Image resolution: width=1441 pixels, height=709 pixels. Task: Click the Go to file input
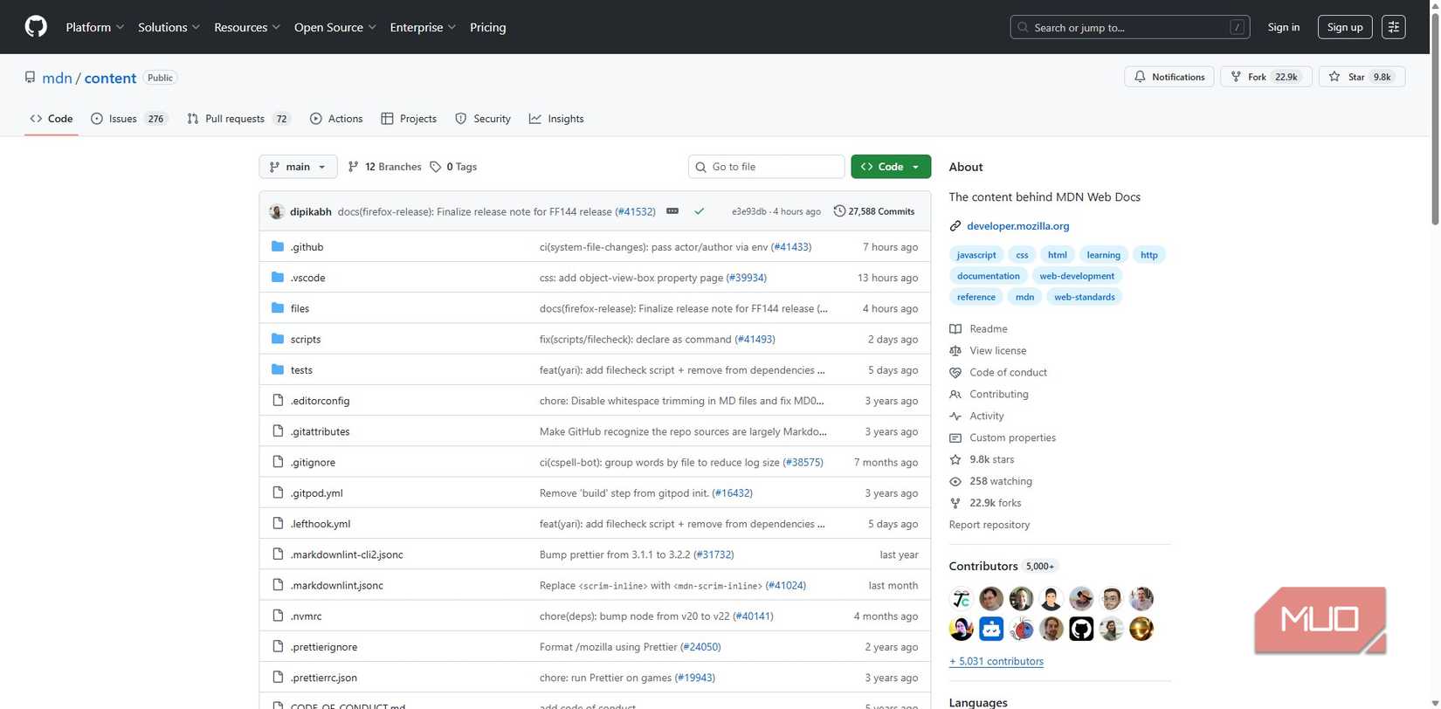point(767,167)
